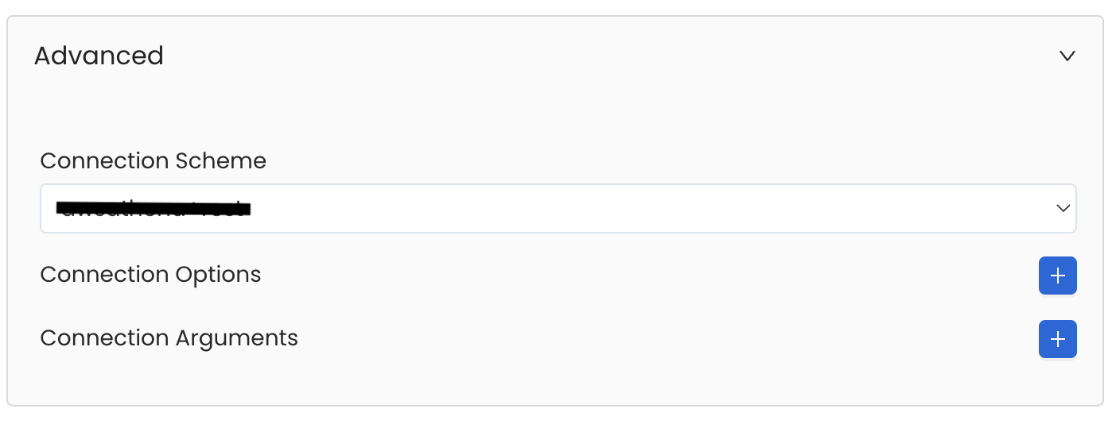1112x424 pixels.
Task: Add a new Connection Argument
Action: click(1057, 339)
